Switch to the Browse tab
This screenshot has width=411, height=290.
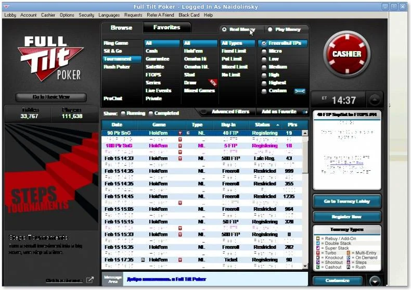pyautogui.click(x=121, y=28)
